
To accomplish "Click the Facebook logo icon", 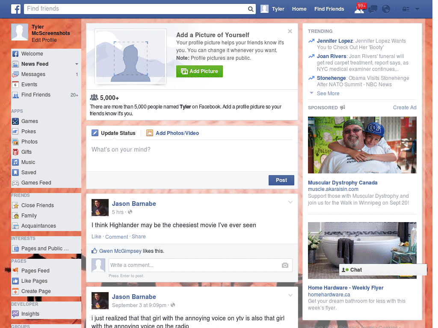I will click(x=16, y=9).
